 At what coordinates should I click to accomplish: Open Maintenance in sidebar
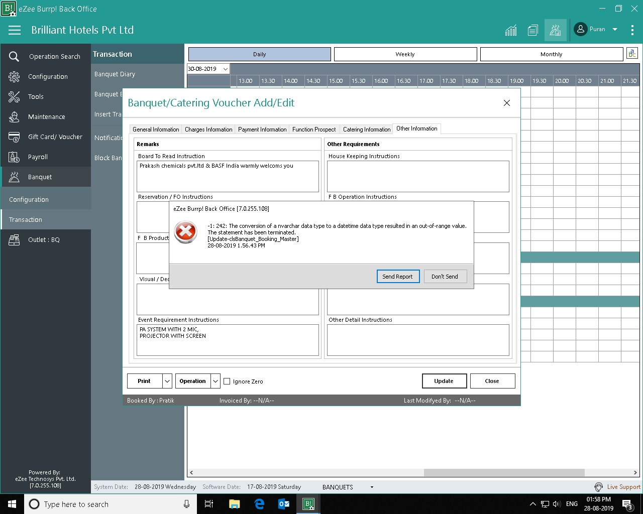coord(46,116)
